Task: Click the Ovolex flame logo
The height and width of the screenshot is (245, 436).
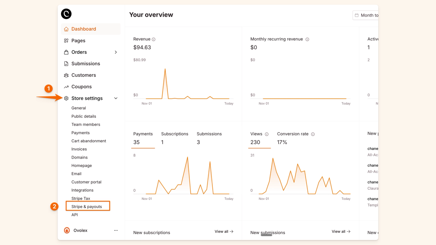Action: tap(66, 230)
